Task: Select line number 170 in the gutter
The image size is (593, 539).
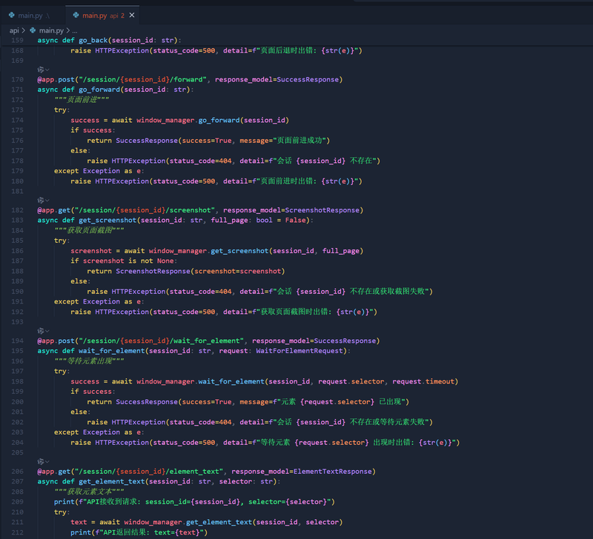Action: pyautogui.click(x=17, y=79)
